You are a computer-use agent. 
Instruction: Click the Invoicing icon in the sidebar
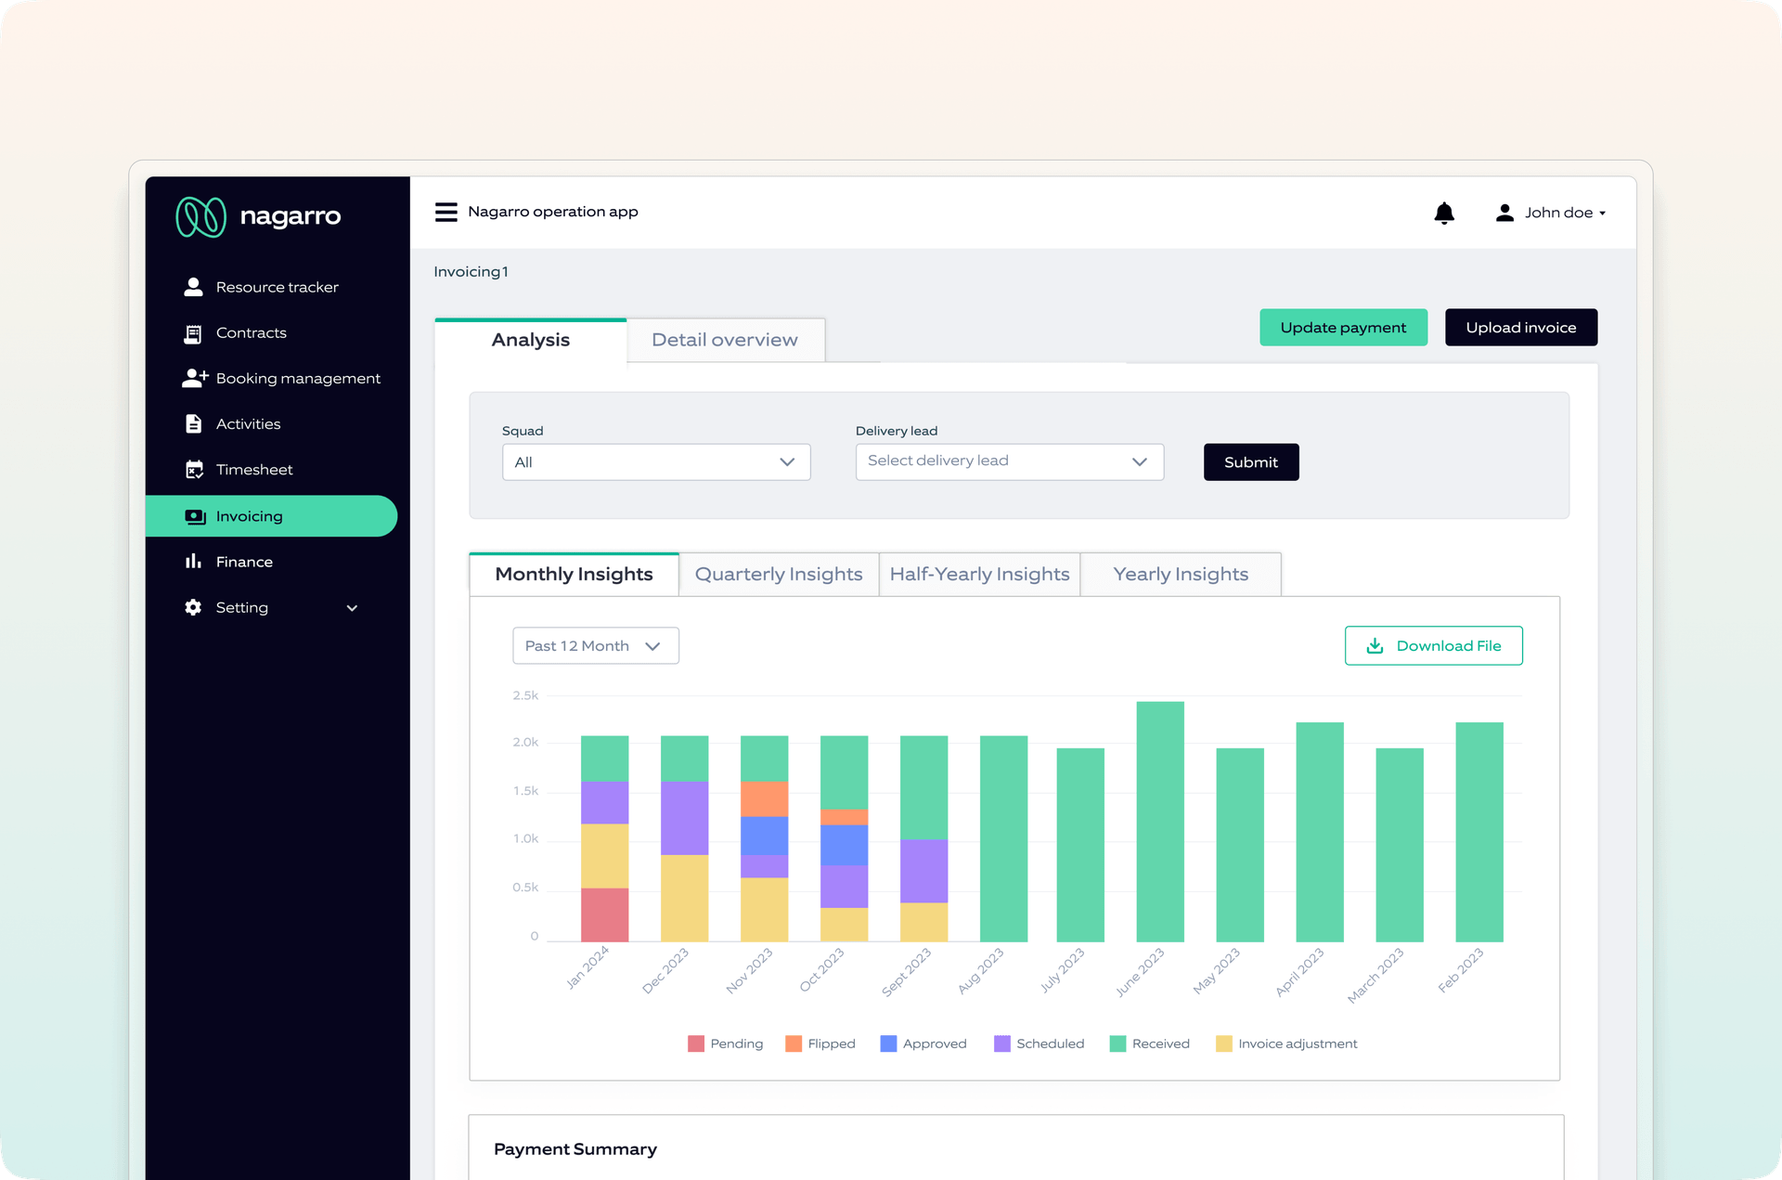pyautogui.click(x=194, y=516)
